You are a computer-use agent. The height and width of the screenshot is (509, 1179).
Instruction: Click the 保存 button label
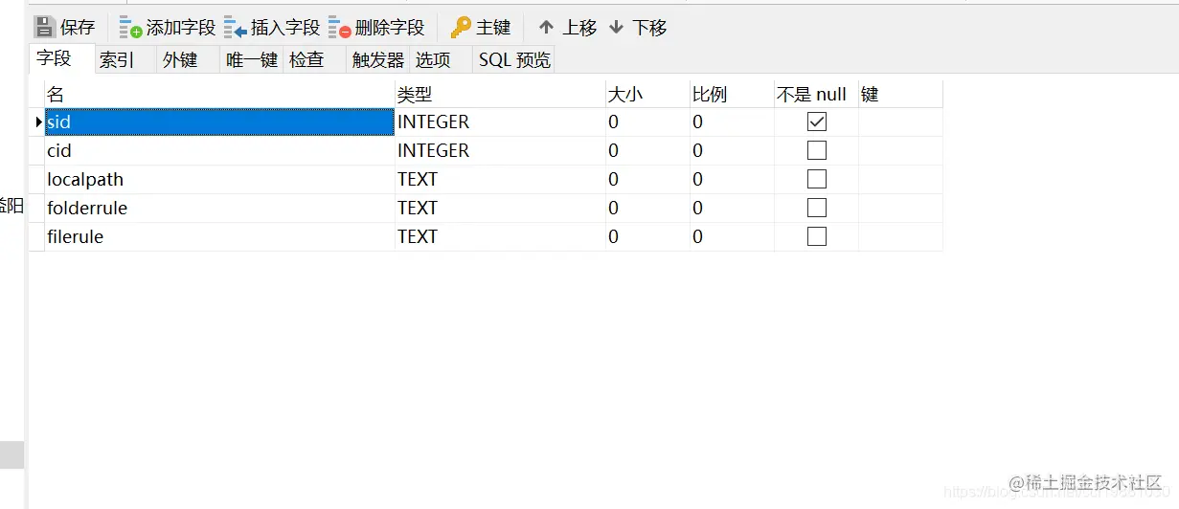[78, 28]
